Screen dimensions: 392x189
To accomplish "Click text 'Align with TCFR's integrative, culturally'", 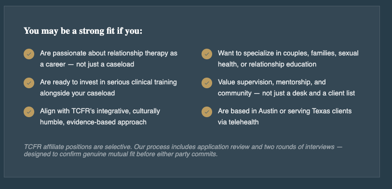I will (x=100, y=111).
